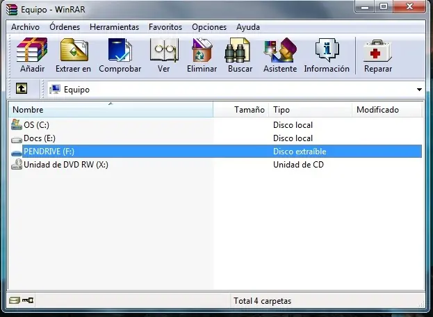Click the Información speech bubble icon

tap(327, 50)
